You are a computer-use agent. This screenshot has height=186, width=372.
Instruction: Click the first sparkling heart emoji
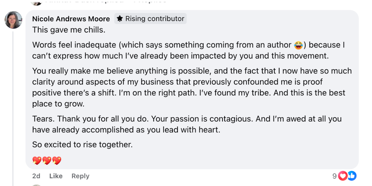[x=37, y=161]
